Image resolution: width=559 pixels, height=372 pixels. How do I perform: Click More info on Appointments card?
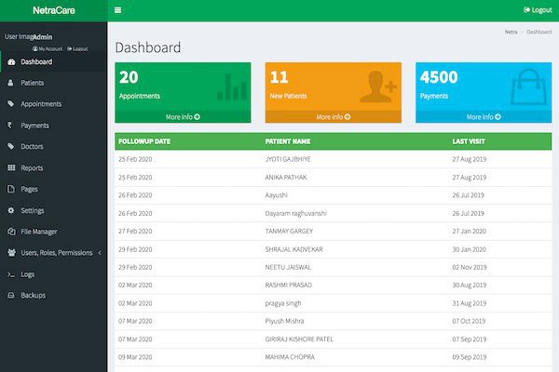(x=183, y=117)
